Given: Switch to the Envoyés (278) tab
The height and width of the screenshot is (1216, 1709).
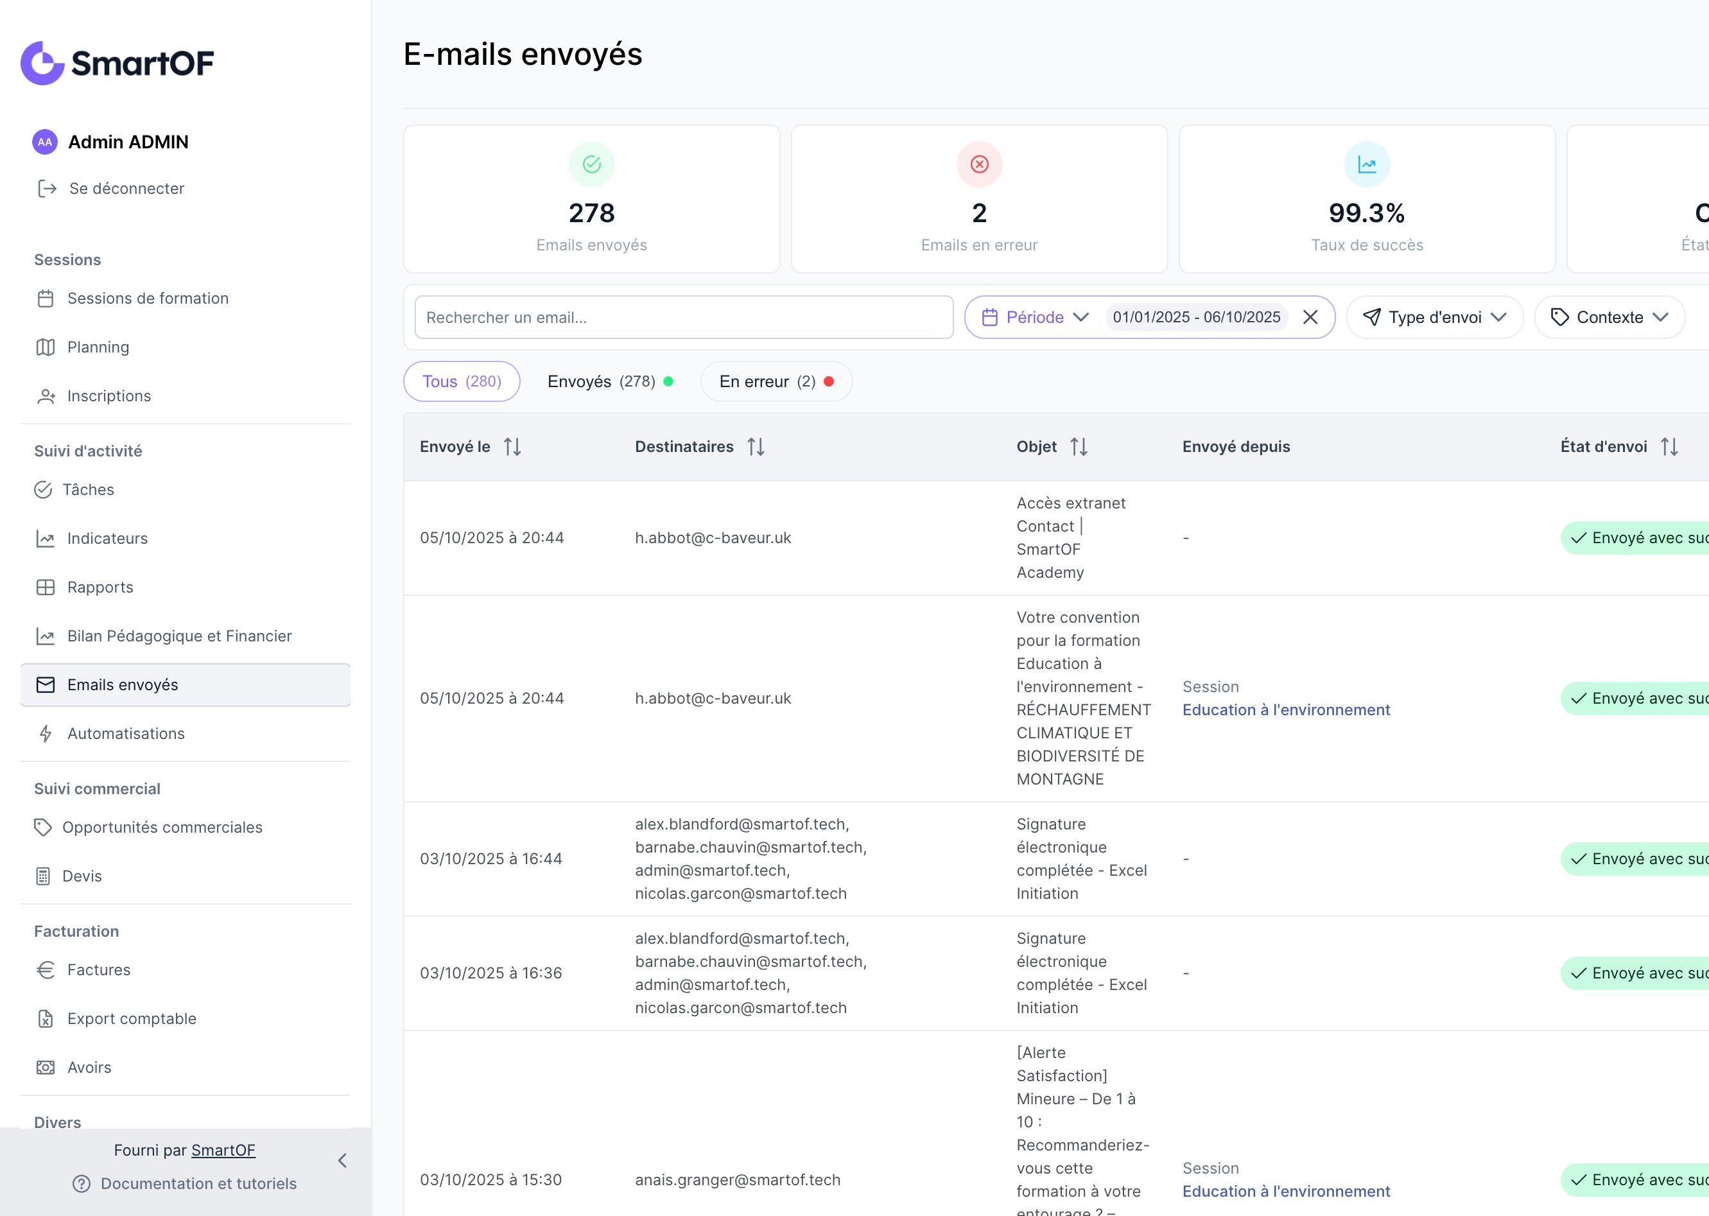Looking at the screenshot, I should point(609,382).
